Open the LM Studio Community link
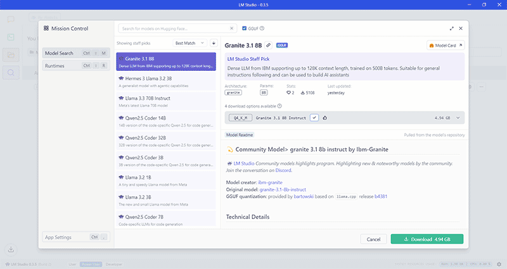 pos(244,163)
